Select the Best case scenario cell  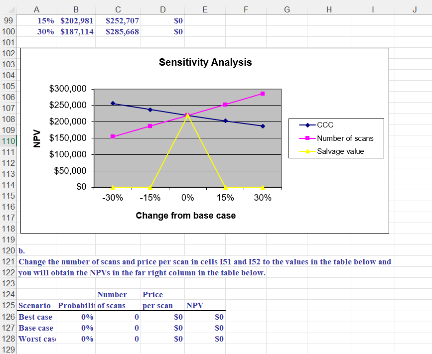35,317
